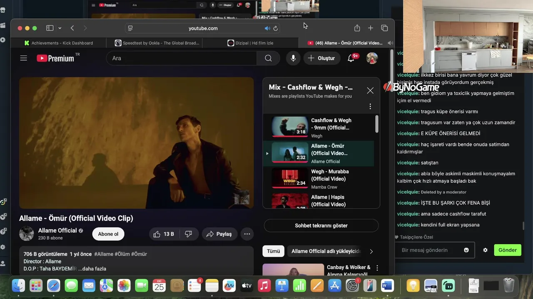Like the Allame - Ömür video

point(164,234)
